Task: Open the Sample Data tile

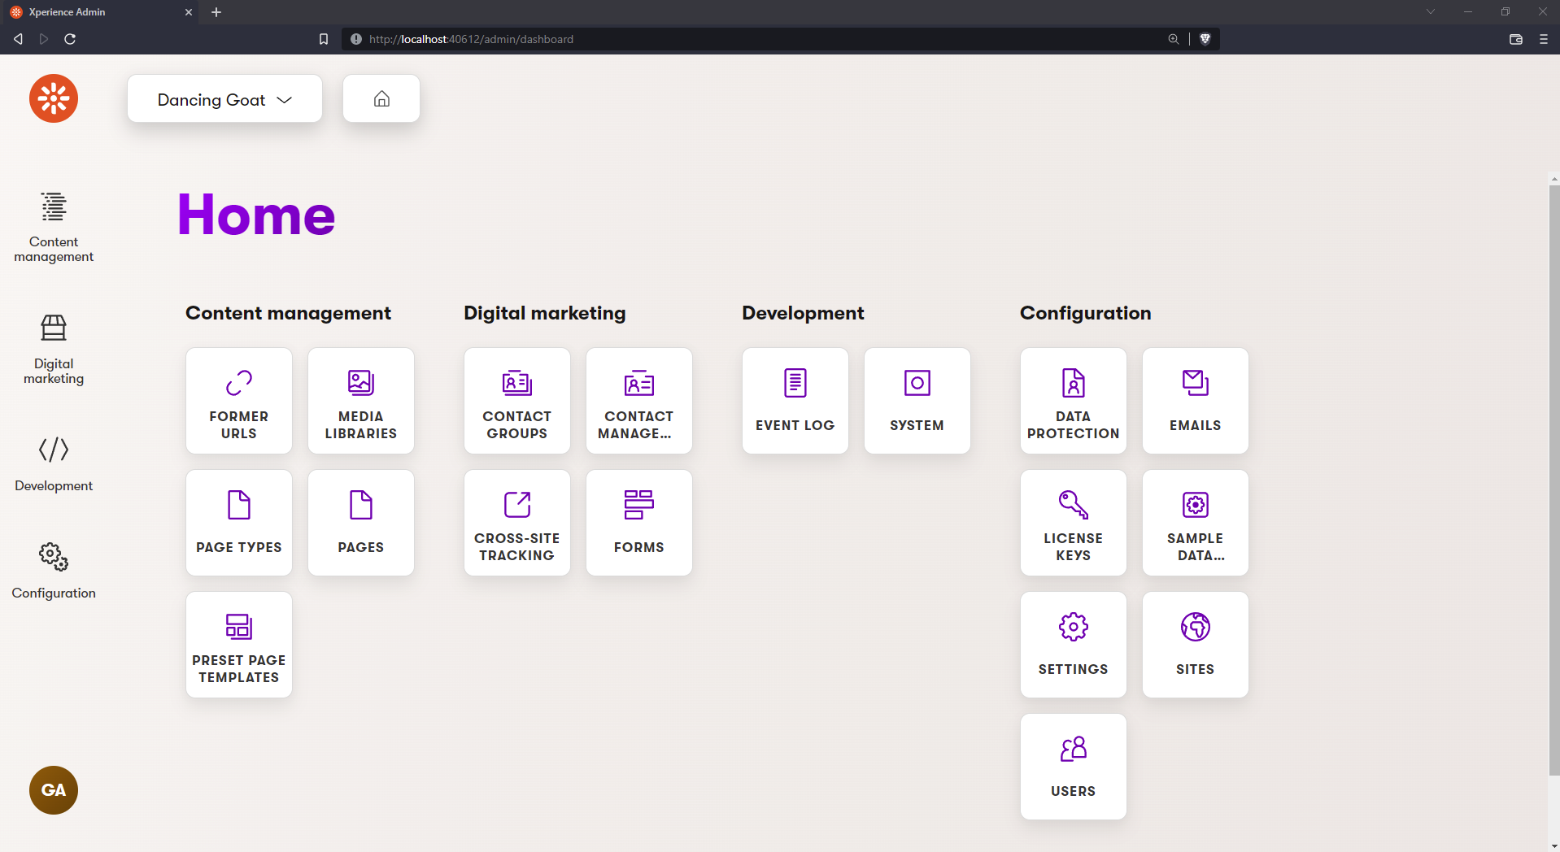Action: [1196, 523]
